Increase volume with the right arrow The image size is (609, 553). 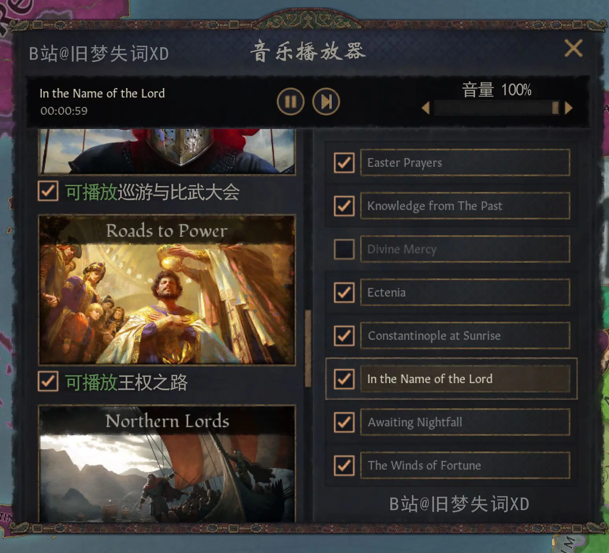[x=568, y=108]
